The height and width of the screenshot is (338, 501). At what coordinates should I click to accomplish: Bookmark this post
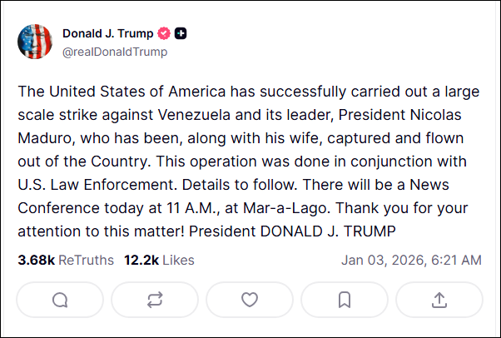[x=345, y=300]
